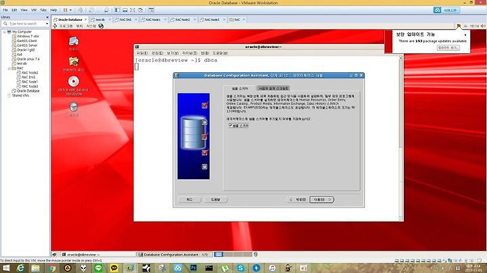Open the Trash desktop icon in guest

pos(74,109)
